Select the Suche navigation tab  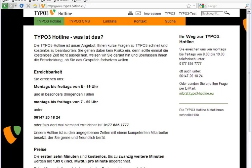click(x=170, y=21)
